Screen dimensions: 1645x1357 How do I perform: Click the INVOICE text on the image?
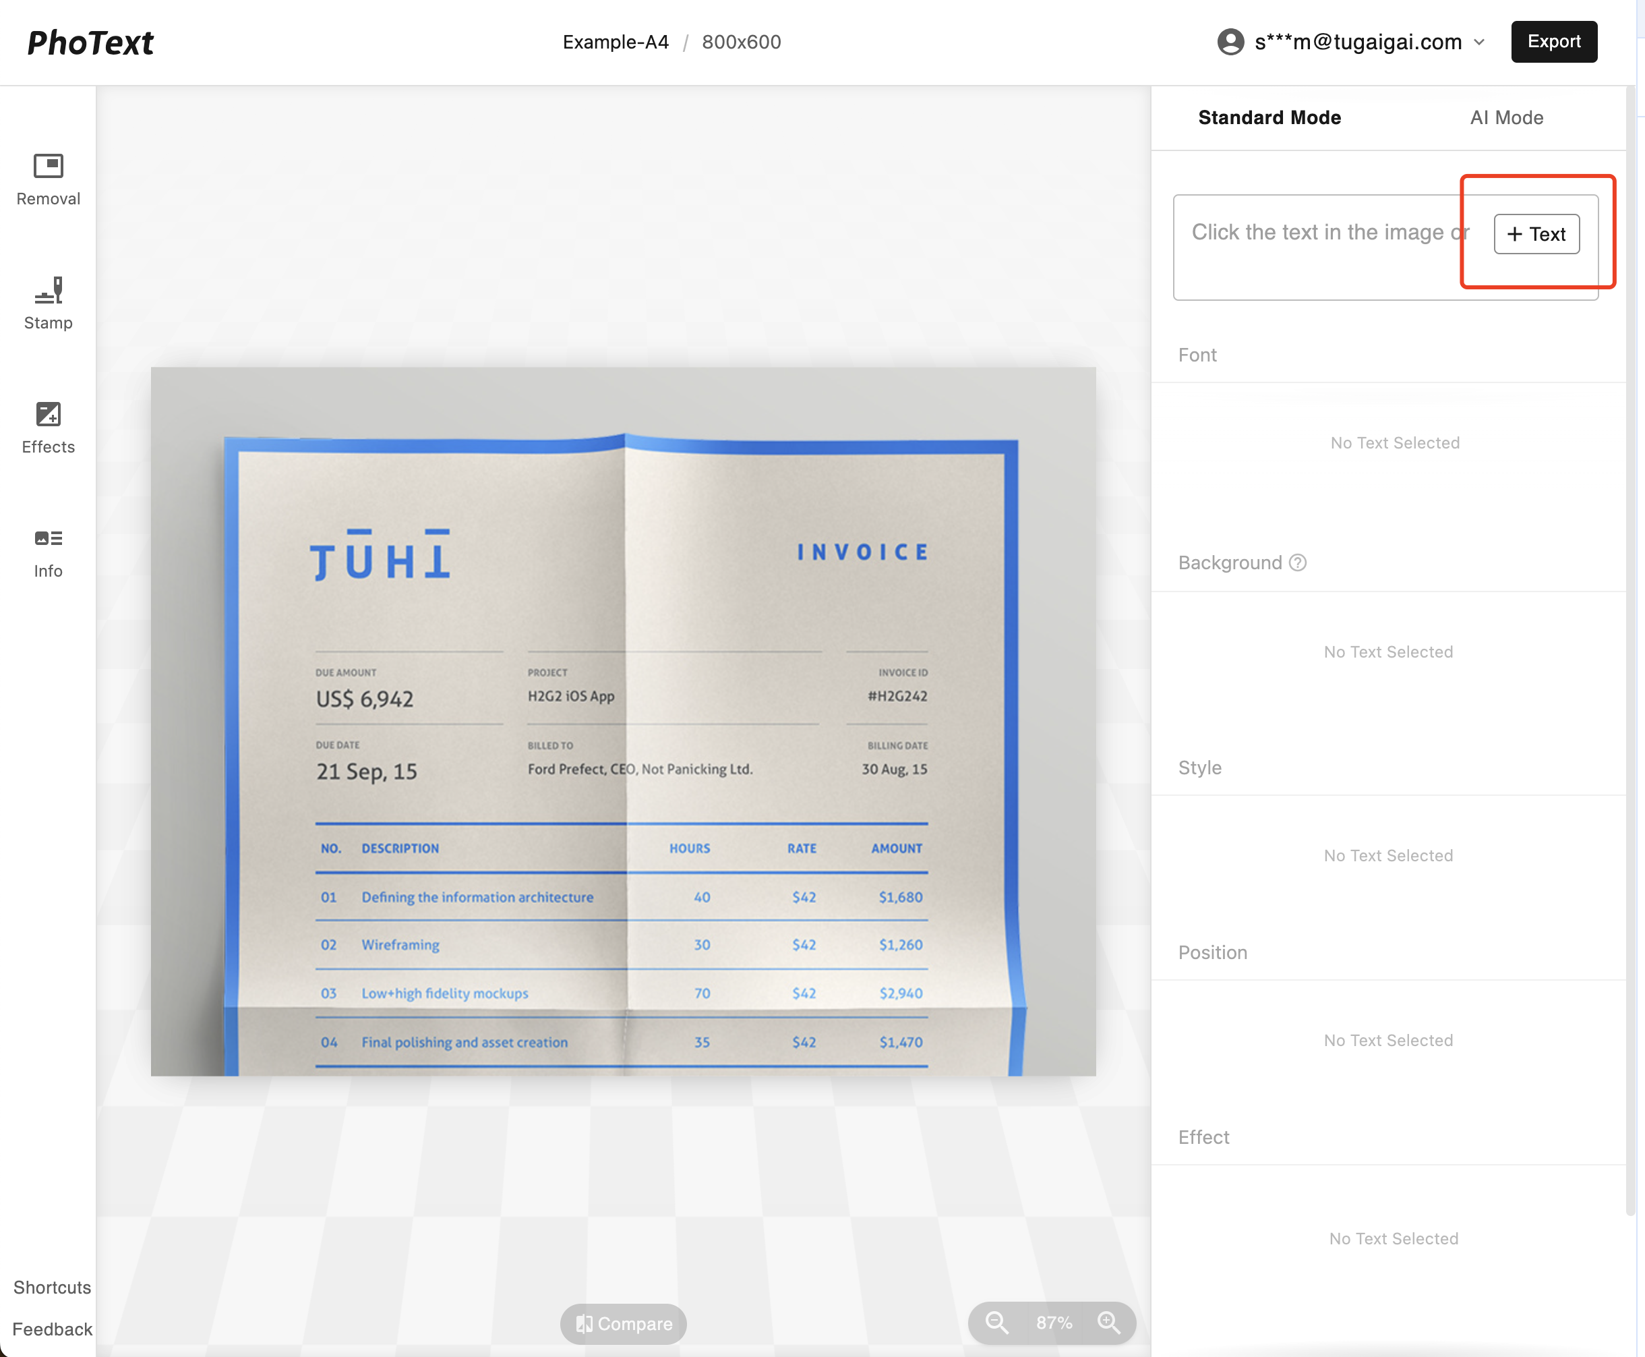pos(862,552)
